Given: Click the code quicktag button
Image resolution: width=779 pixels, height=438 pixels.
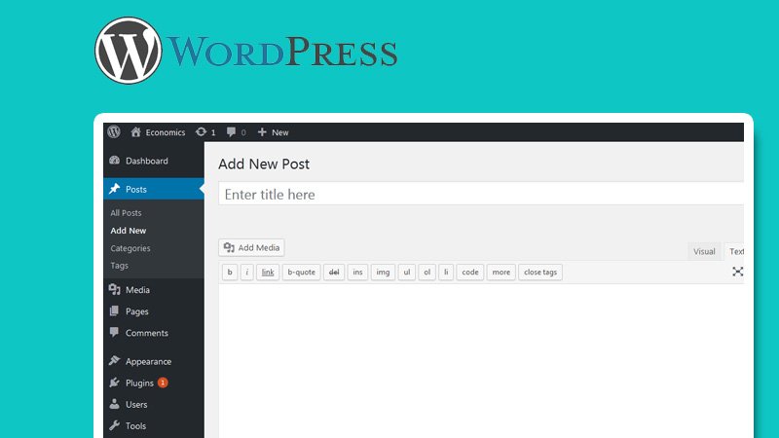Looking at the screenshot, I should click(x=470, y=273).
